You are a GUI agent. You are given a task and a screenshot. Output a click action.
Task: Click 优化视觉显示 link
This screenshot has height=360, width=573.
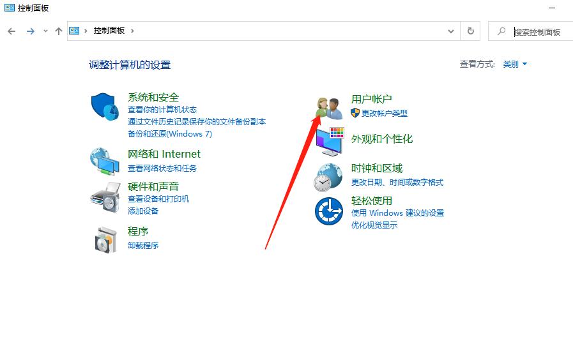[374, 225]
